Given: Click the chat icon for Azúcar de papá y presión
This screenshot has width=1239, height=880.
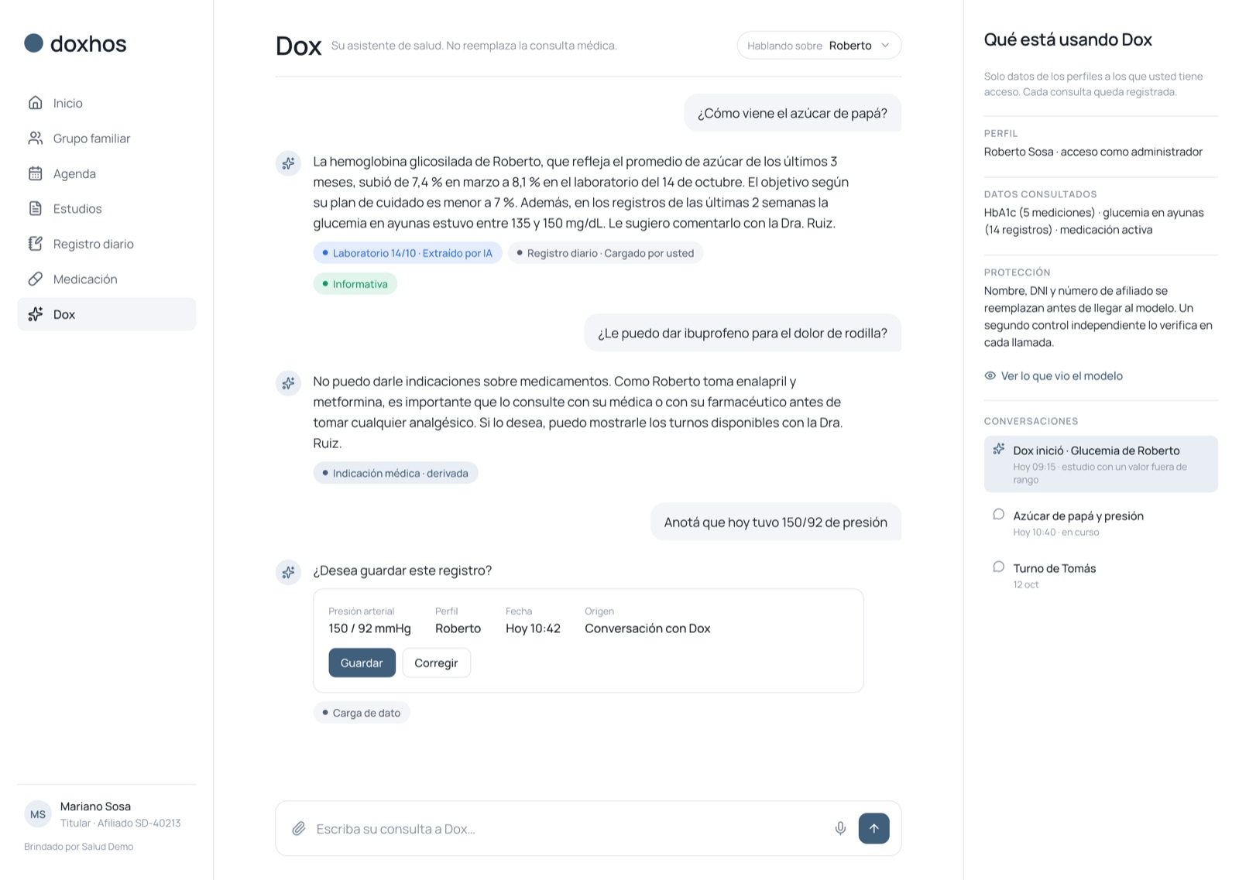Looking at the screenshot, I should [x=999, y=515].
